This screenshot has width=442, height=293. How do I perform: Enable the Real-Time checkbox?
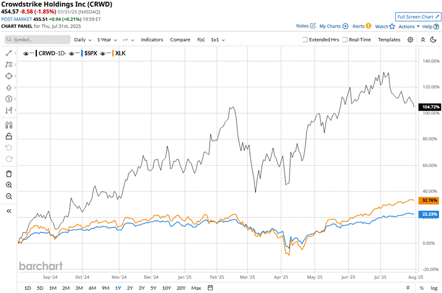pos(345,40)
